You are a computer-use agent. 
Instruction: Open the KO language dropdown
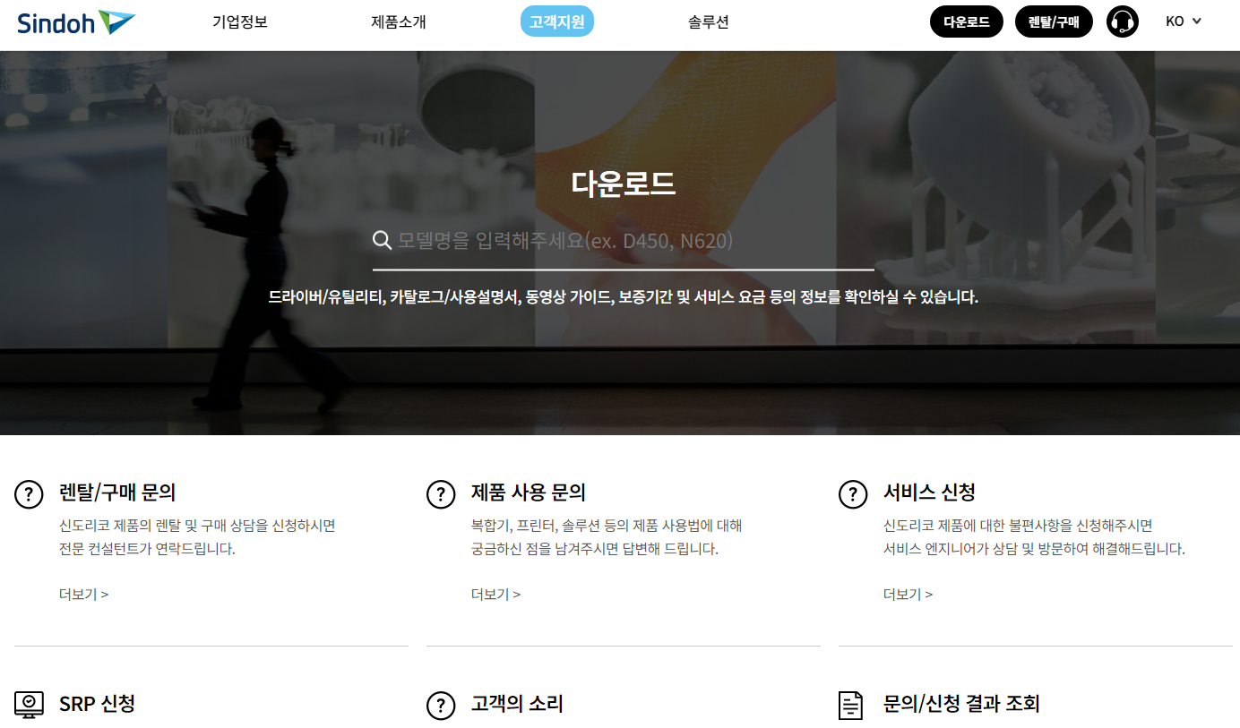pyautogui.click(x=1176, y=21)
